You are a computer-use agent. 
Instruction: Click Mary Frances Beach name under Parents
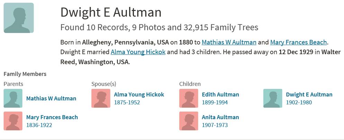52,117
